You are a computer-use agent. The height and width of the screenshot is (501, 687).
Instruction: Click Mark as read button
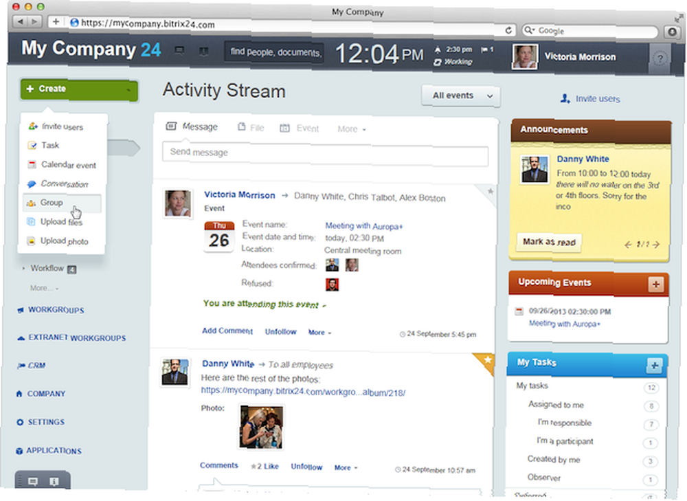[x=549, y=242]
